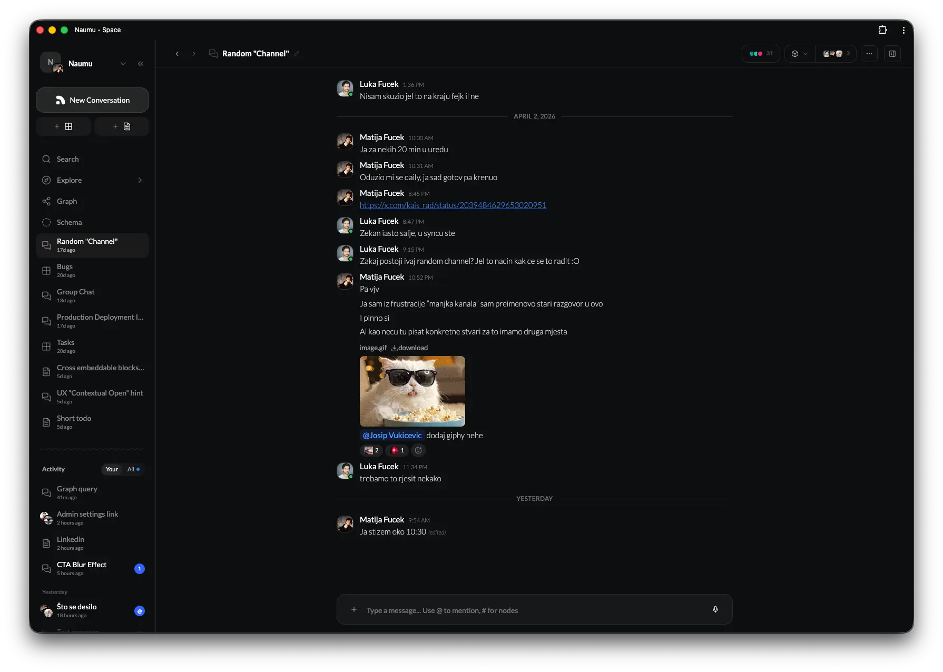Viewport: 943px width, 672px height.
Task: Select Random "Channel" in the sidebar
Action: click(x=92, y=245)
